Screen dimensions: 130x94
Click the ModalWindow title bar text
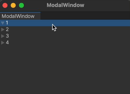[x=66, y=5]
